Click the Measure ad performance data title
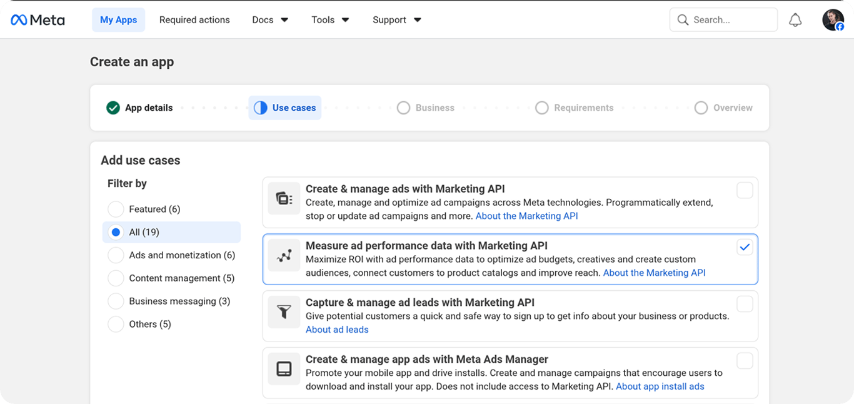Image resolution: width=854 pixels, height=404 pixels. tap(426, 246)
